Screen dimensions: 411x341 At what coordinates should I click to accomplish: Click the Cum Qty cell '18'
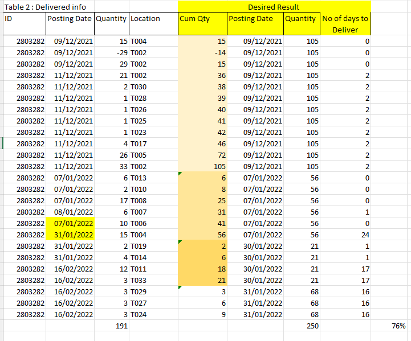click(202, 269)
